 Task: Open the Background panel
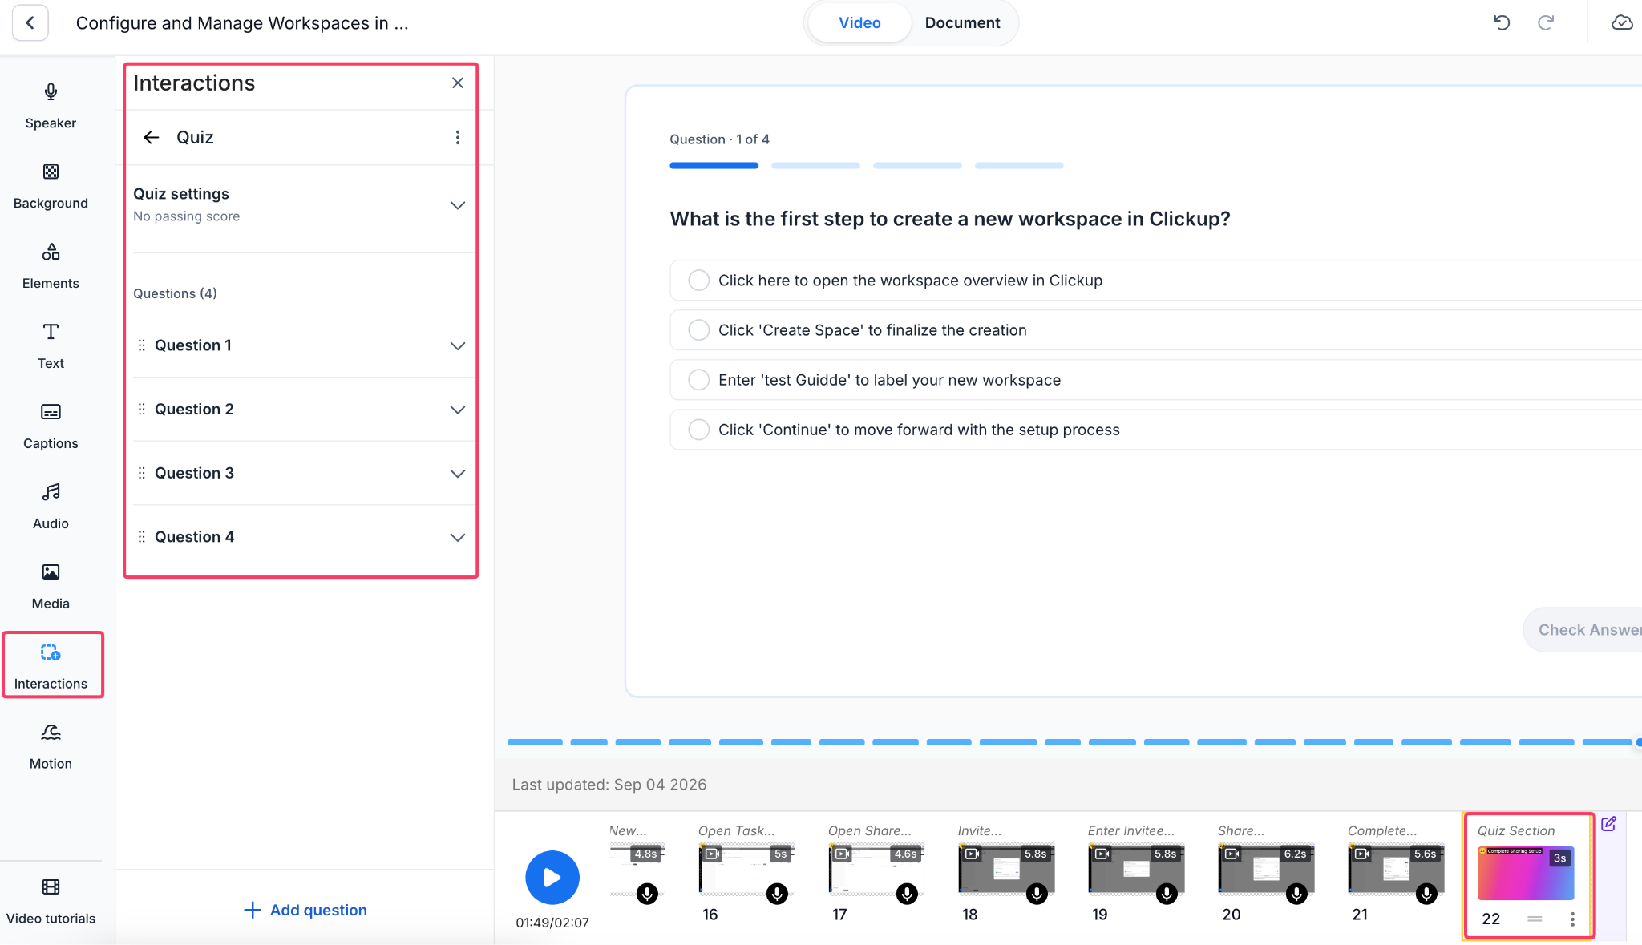click(x=51, y=186)
